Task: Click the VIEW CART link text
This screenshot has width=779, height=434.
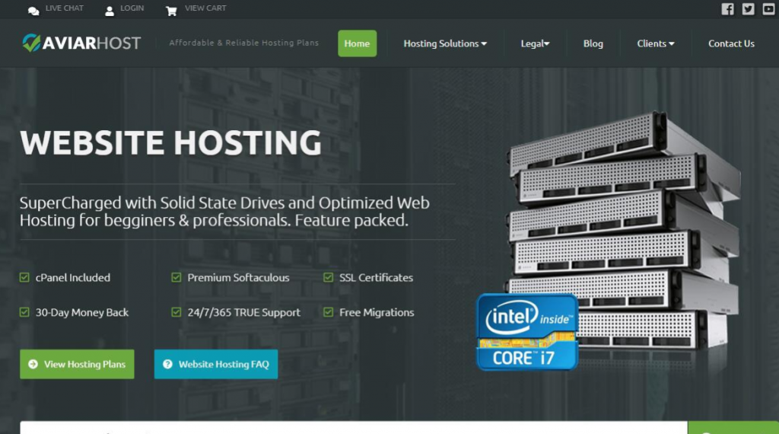Action: click(x=205, y=8)
